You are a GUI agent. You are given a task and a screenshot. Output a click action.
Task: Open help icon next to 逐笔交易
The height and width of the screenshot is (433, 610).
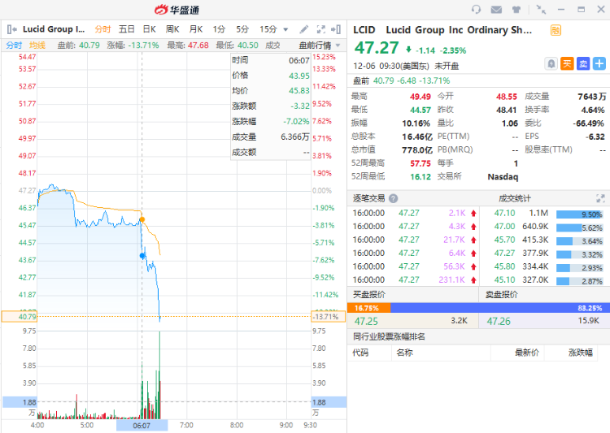click(x=394, y=198)
